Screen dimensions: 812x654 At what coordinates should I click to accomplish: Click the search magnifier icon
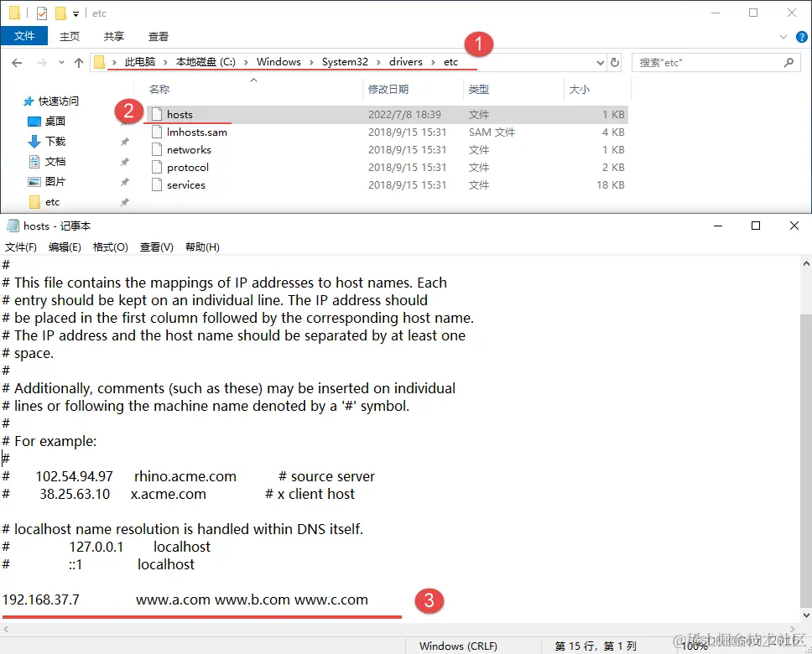pyautogui.click(x=789, y=63)
